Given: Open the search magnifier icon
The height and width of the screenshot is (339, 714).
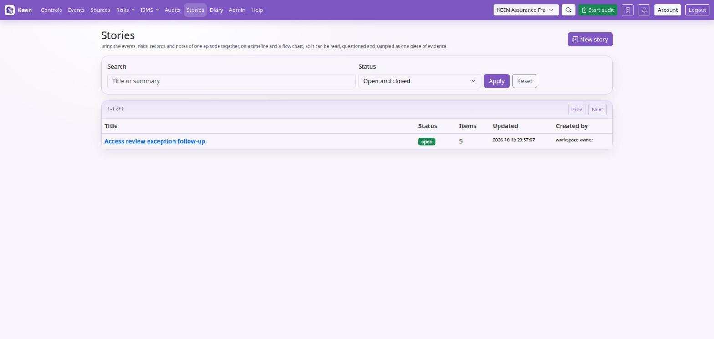Looking at the screenshot, I should coord(568,10).
